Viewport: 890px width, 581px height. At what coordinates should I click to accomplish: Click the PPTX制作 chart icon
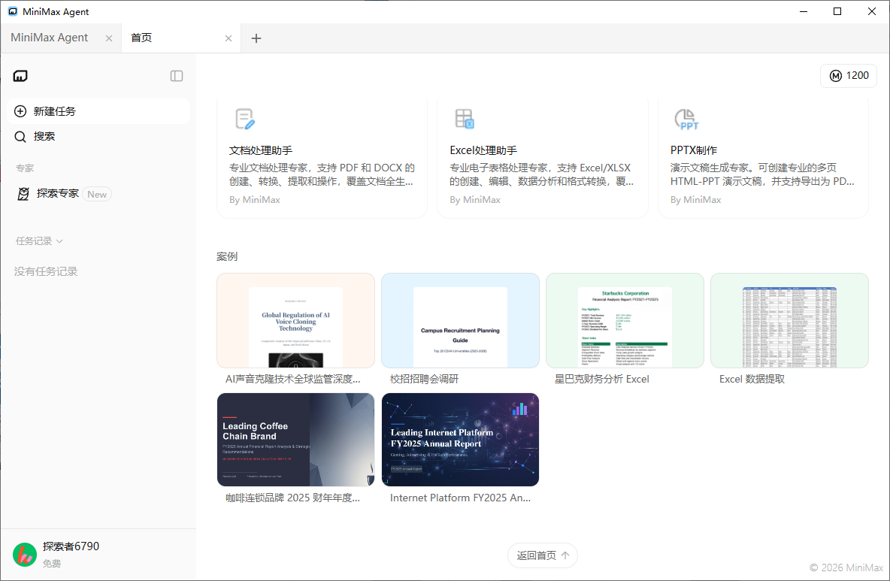point(686,119)
